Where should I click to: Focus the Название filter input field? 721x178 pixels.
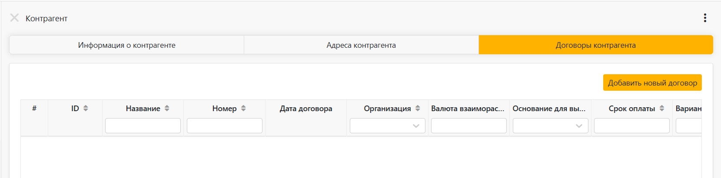point(143,126)
